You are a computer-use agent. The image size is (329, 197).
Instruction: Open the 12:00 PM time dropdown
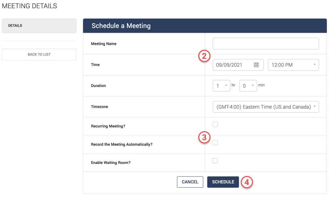tap(293, 65)
